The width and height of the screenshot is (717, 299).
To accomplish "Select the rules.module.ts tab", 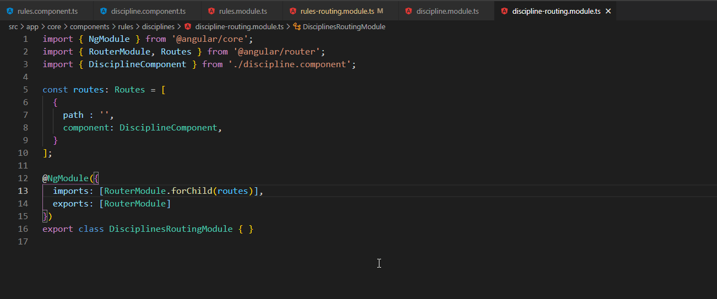I will click(x=243, y=11).
